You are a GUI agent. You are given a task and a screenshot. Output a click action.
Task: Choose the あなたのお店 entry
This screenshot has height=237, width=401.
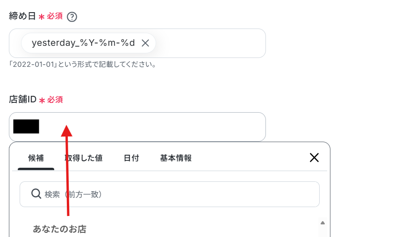coord(59,229)
